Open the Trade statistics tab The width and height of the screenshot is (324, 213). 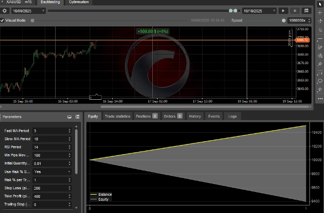[x=117, y=116]
